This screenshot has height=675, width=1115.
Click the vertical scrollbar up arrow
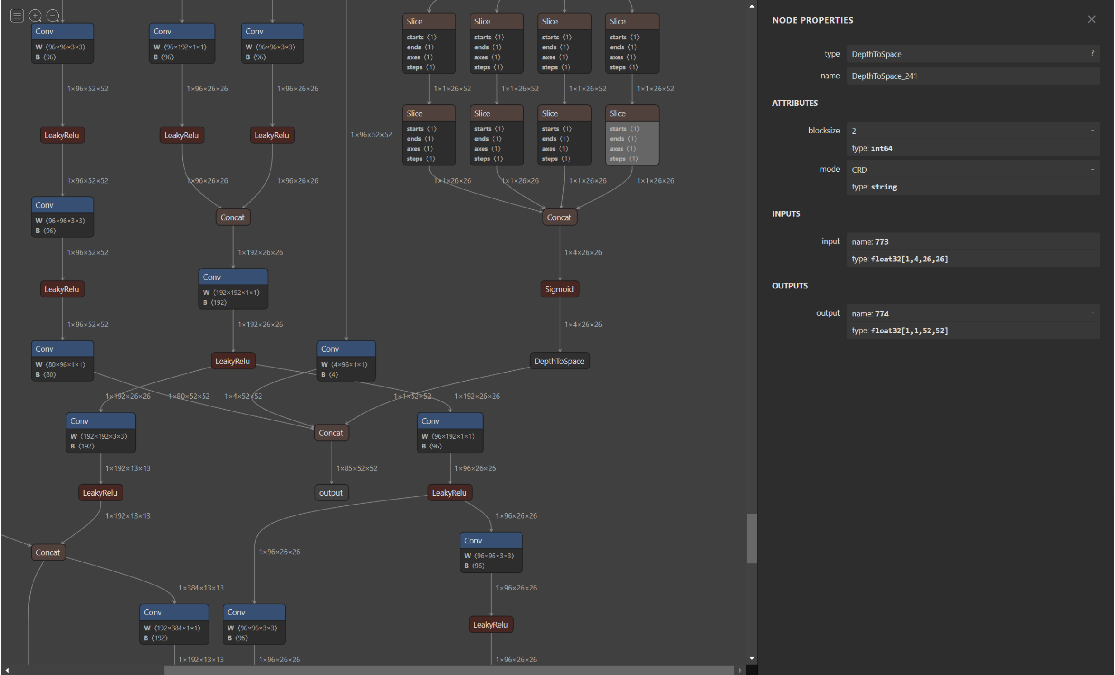[751, 6]
